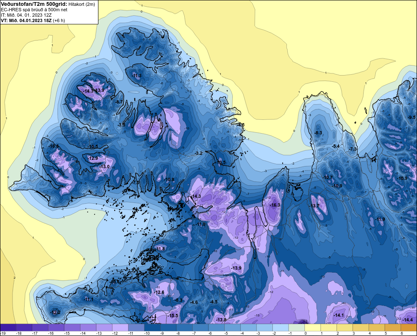Select legend swatch between 2 and 3
Screen dimensions: 417x336
345,328
